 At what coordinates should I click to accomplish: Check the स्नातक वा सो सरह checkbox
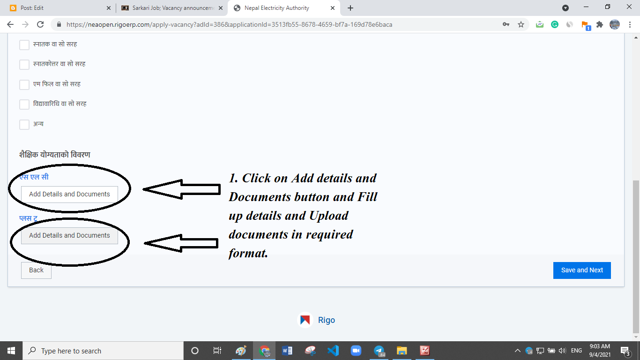(24, 45)
